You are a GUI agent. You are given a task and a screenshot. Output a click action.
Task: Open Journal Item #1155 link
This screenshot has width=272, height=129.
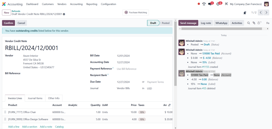[206, 67]
